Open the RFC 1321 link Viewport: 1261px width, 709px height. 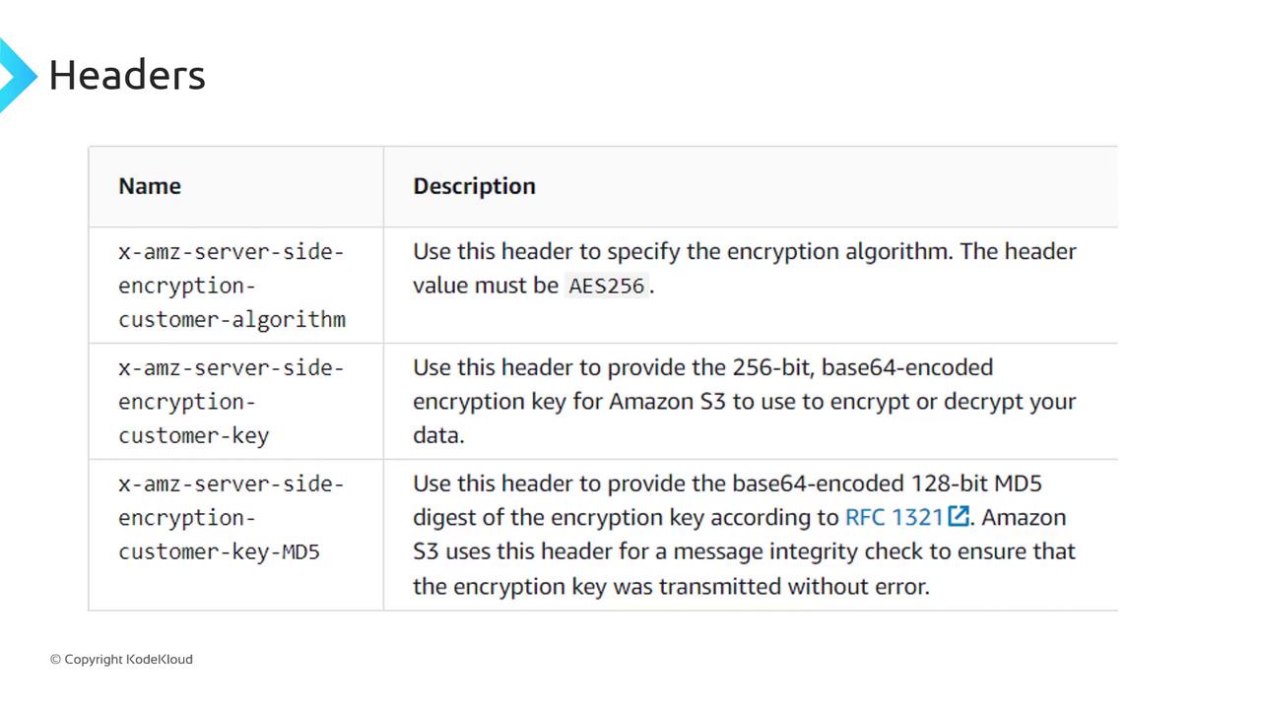895,518
